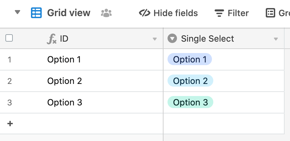Click the formula fx icon in ID header

point(51,39)
